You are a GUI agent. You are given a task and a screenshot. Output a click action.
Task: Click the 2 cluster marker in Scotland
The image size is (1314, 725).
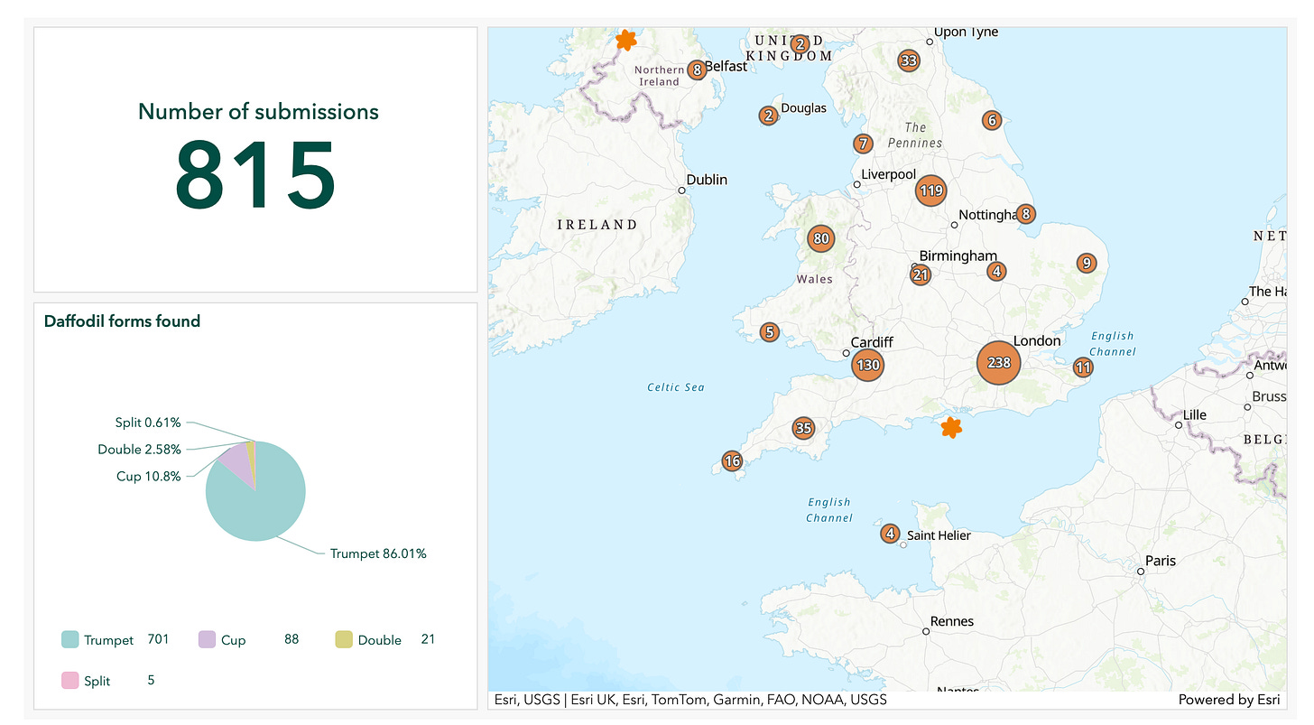coord(799,43)
